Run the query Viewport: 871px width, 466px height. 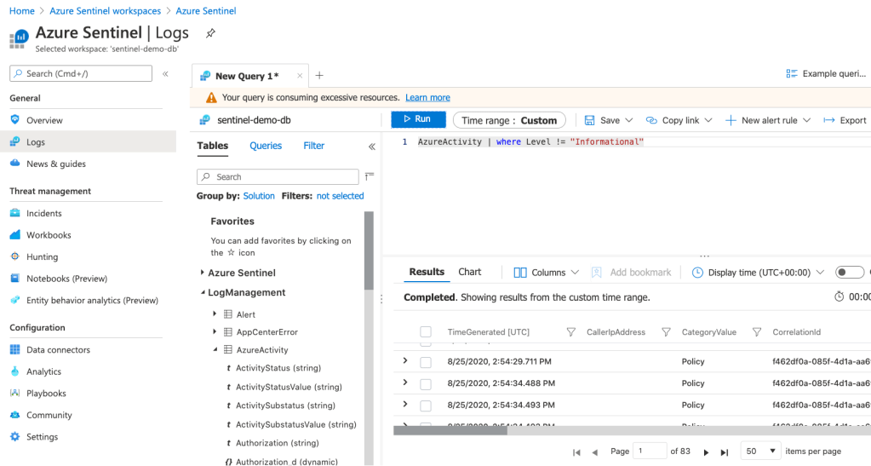tap(417, 119)
